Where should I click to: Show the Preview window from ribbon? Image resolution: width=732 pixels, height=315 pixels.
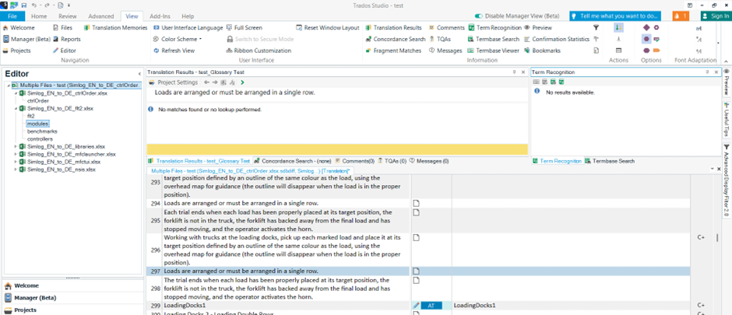(x=538, y=28)
